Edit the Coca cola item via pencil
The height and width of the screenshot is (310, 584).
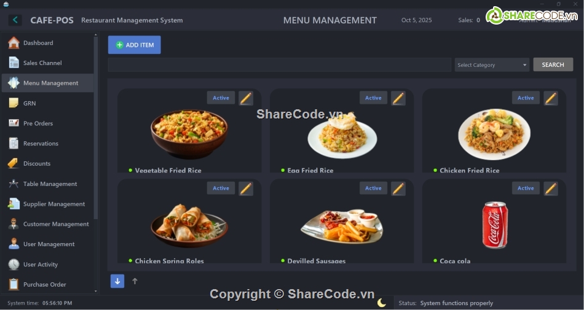[x=551, y=188]
